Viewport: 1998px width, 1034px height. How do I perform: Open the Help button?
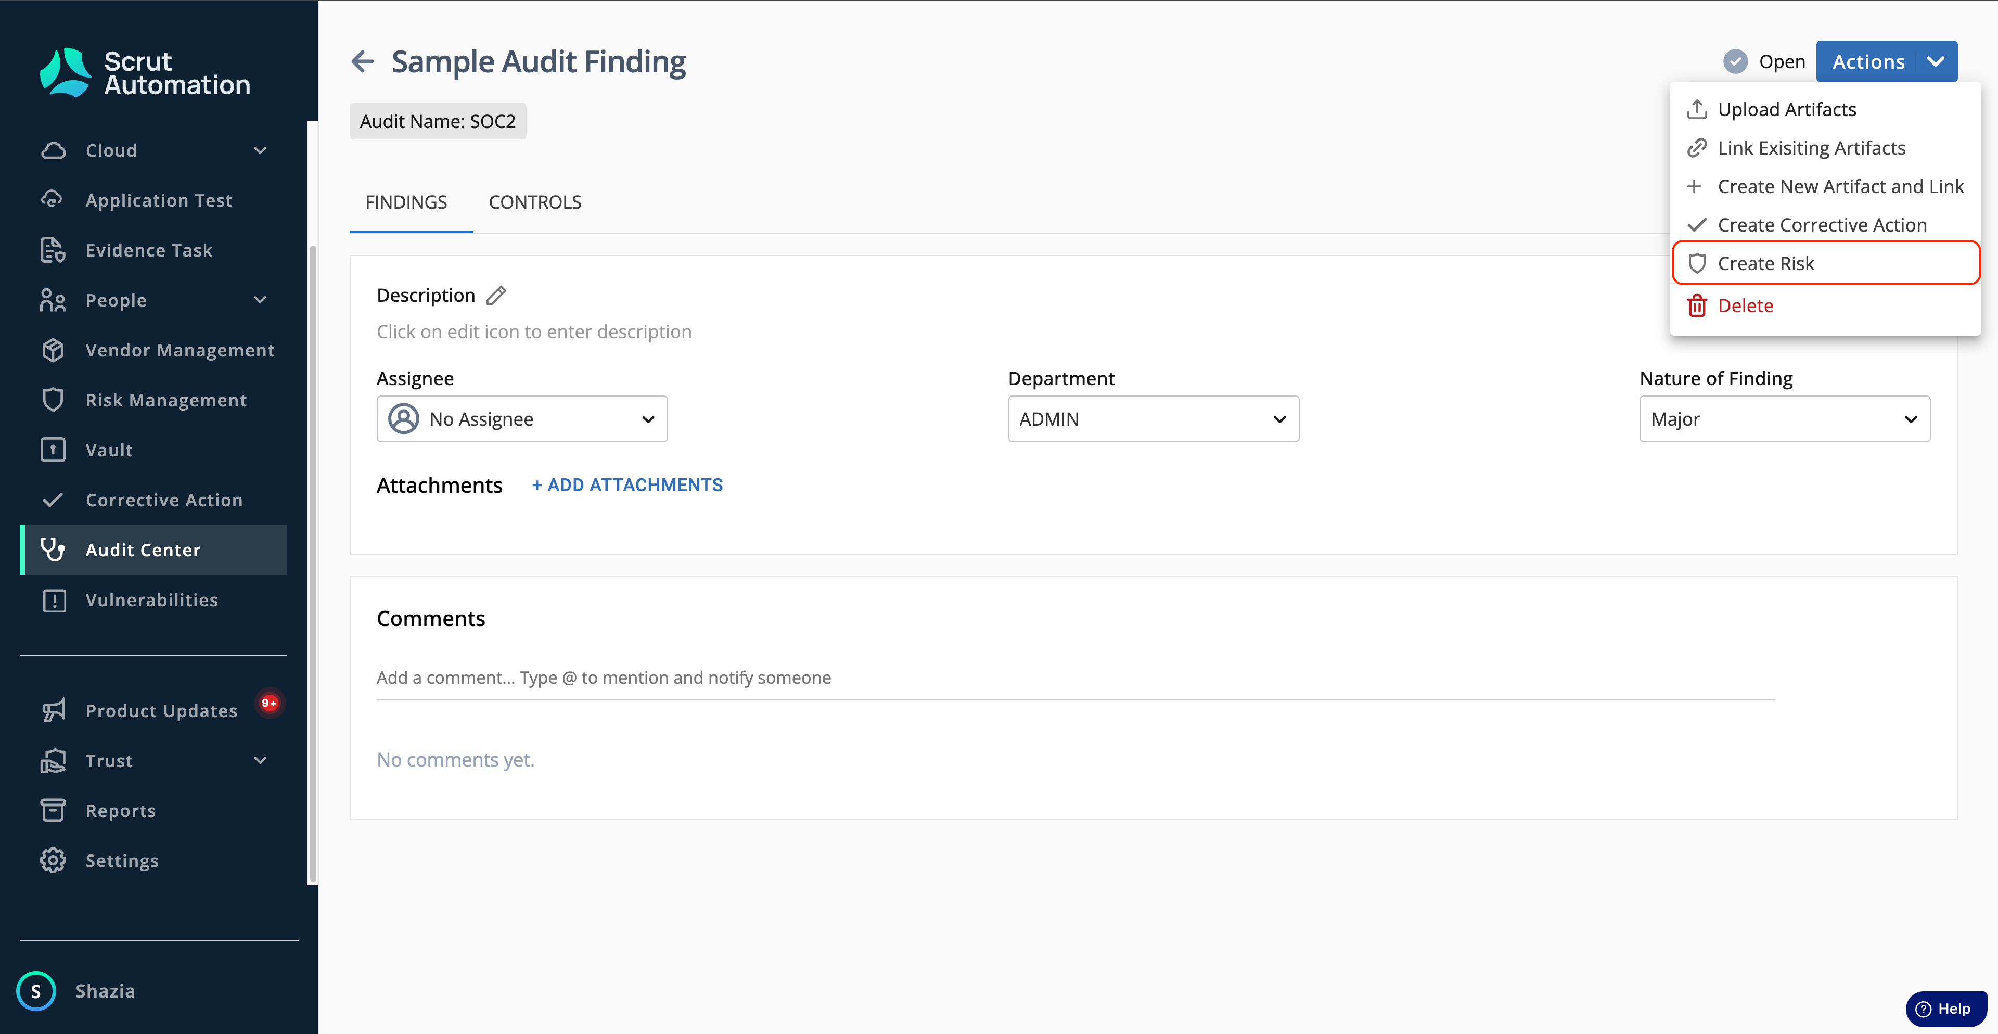tap(1946, 1009)
